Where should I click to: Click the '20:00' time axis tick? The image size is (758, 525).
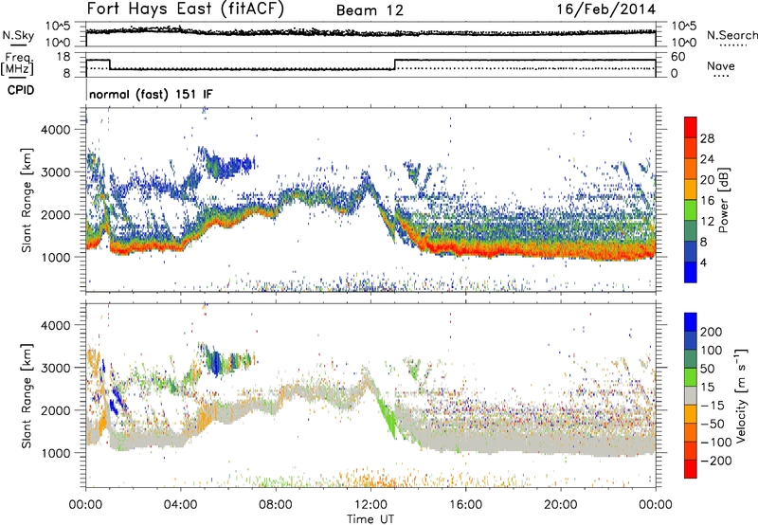coord(560,505)
